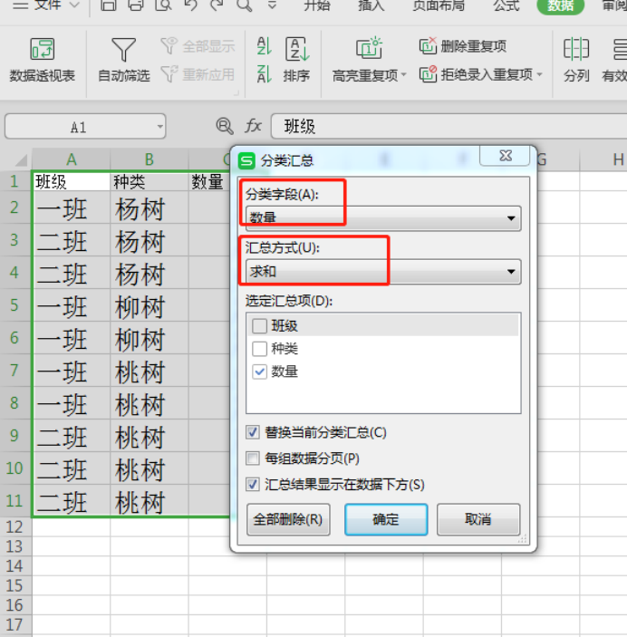Open the 分列 text to columns tool
This screenshot has height=637, width=627.
point(576,60)
